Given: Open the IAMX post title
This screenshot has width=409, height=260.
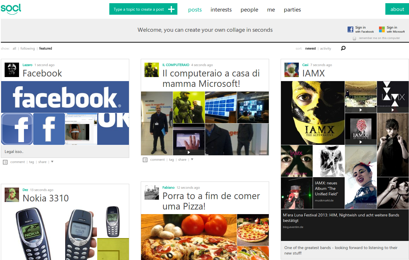Looking at the screenshot, I should tap(314, 73).
